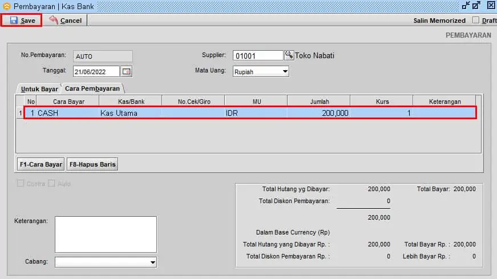Viewport: 497px width, 279px height.
Task: Click the Cancel button
Action: coord(65,21)
